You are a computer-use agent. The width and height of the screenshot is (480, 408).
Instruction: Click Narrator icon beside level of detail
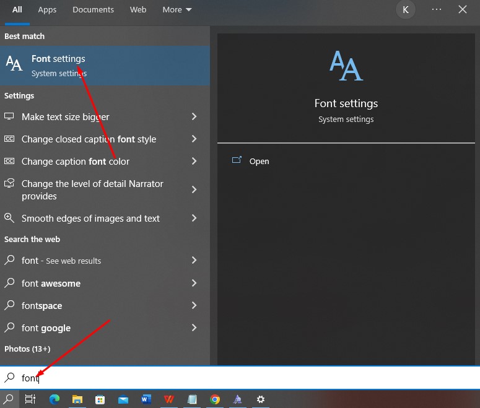click(9, 183)
